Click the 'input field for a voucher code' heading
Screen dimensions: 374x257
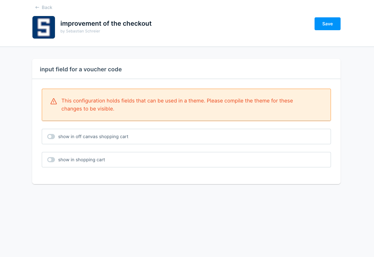pos(81,69)
